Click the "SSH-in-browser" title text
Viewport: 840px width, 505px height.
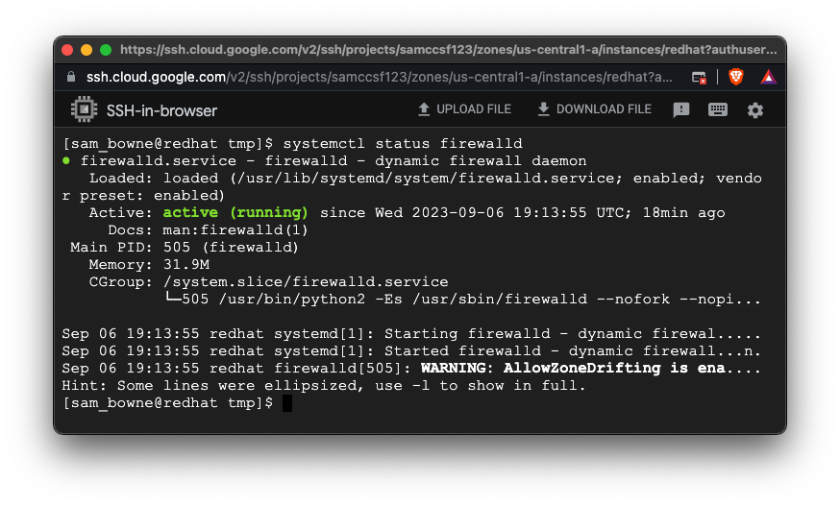pyautogui.click(x=162, y=110)
